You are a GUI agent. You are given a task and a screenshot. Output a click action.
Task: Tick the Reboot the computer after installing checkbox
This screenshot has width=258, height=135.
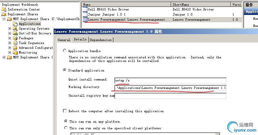[65, 111]
